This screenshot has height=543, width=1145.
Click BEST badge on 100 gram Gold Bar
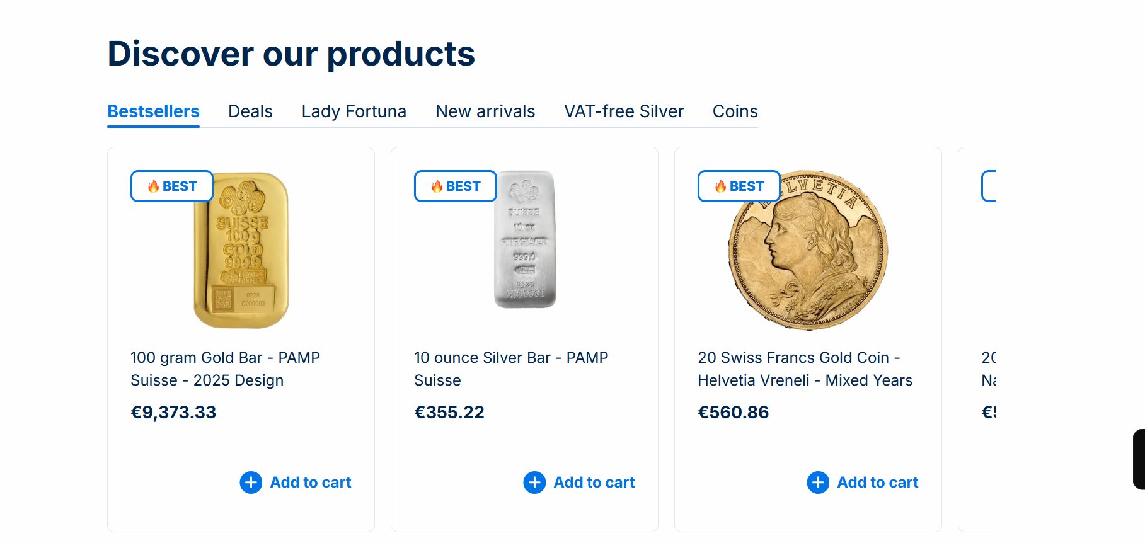172,186
